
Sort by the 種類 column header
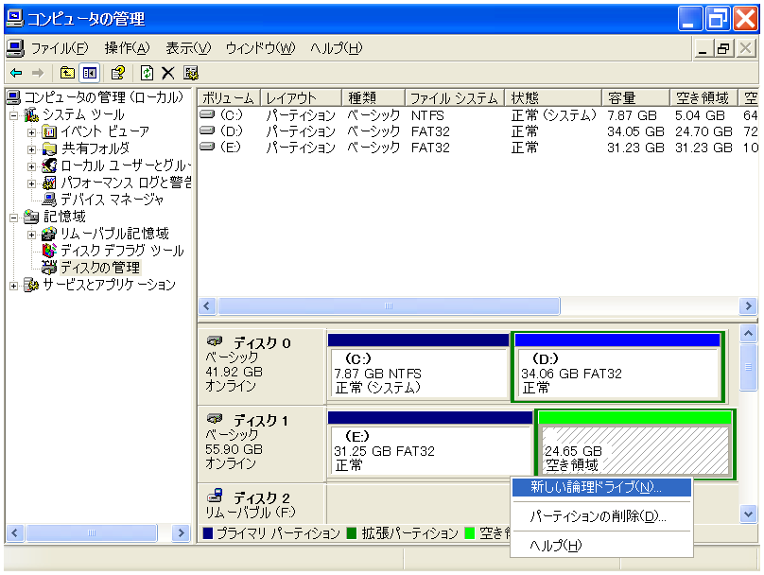tap(373, 98)
